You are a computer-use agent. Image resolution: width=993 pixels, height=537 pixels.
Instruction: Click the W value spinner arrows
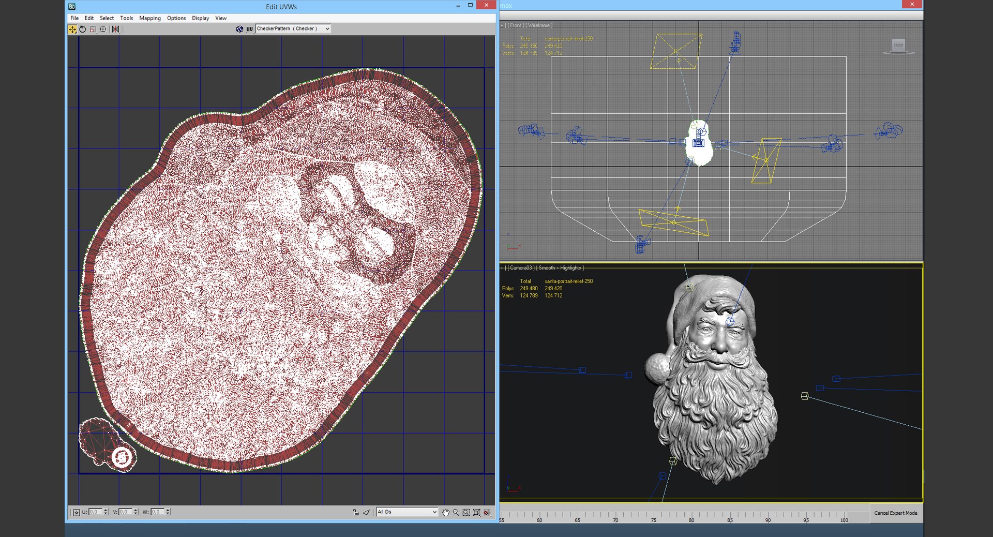(168, 512)
